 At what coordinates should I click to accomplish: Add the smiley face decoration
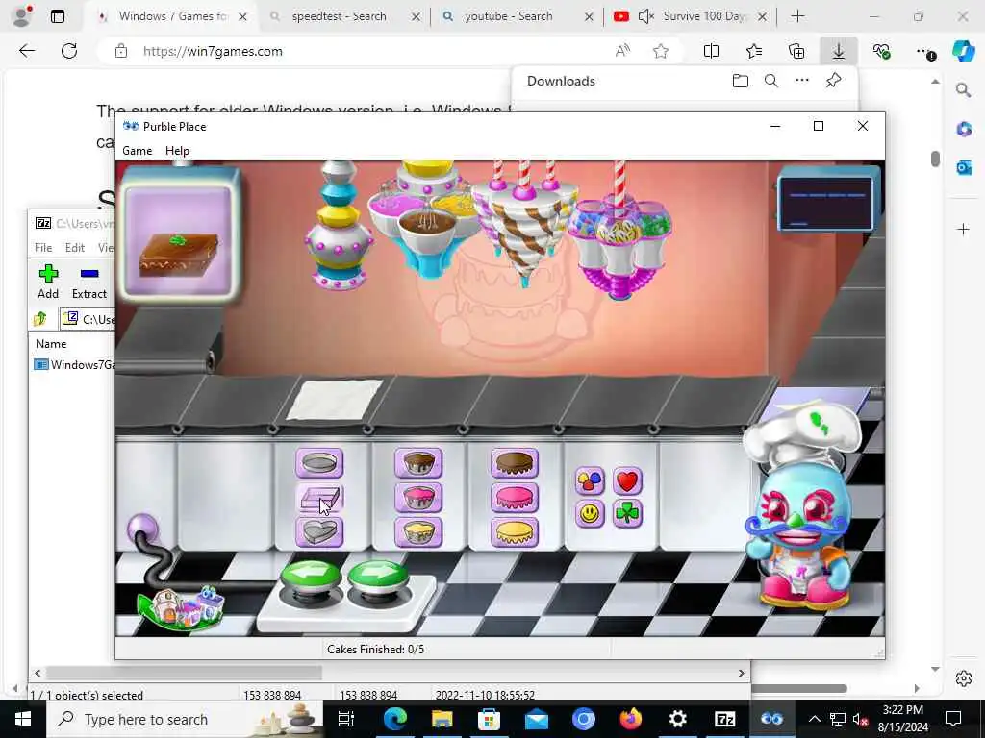pos(590,514)
